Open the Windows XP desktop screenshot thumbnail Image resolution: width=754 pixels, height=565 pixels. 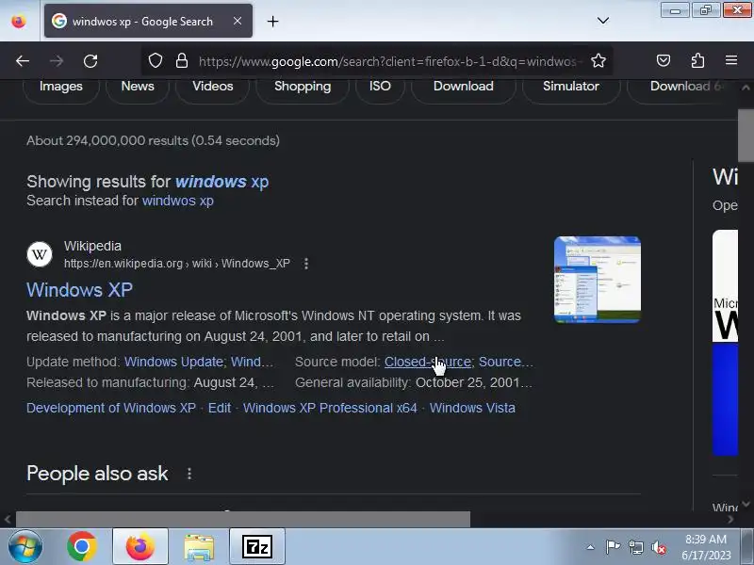point(598,280)
